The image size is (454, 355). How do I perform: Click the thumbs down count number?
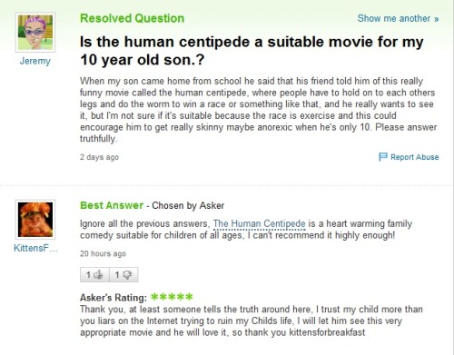(117, 275)
